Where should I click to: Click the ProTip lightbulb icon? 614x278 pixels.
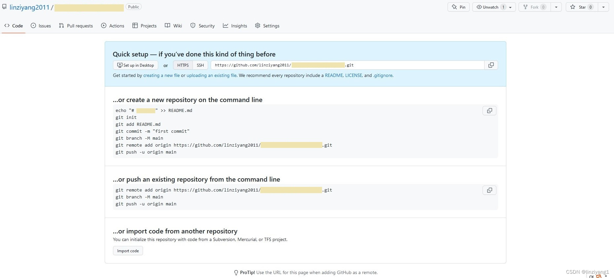236,273
